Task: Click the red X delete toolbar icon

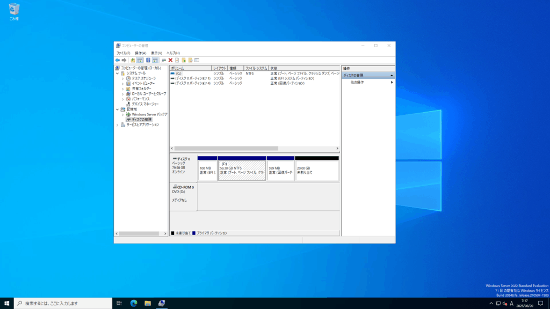Action: coord(170,60)
